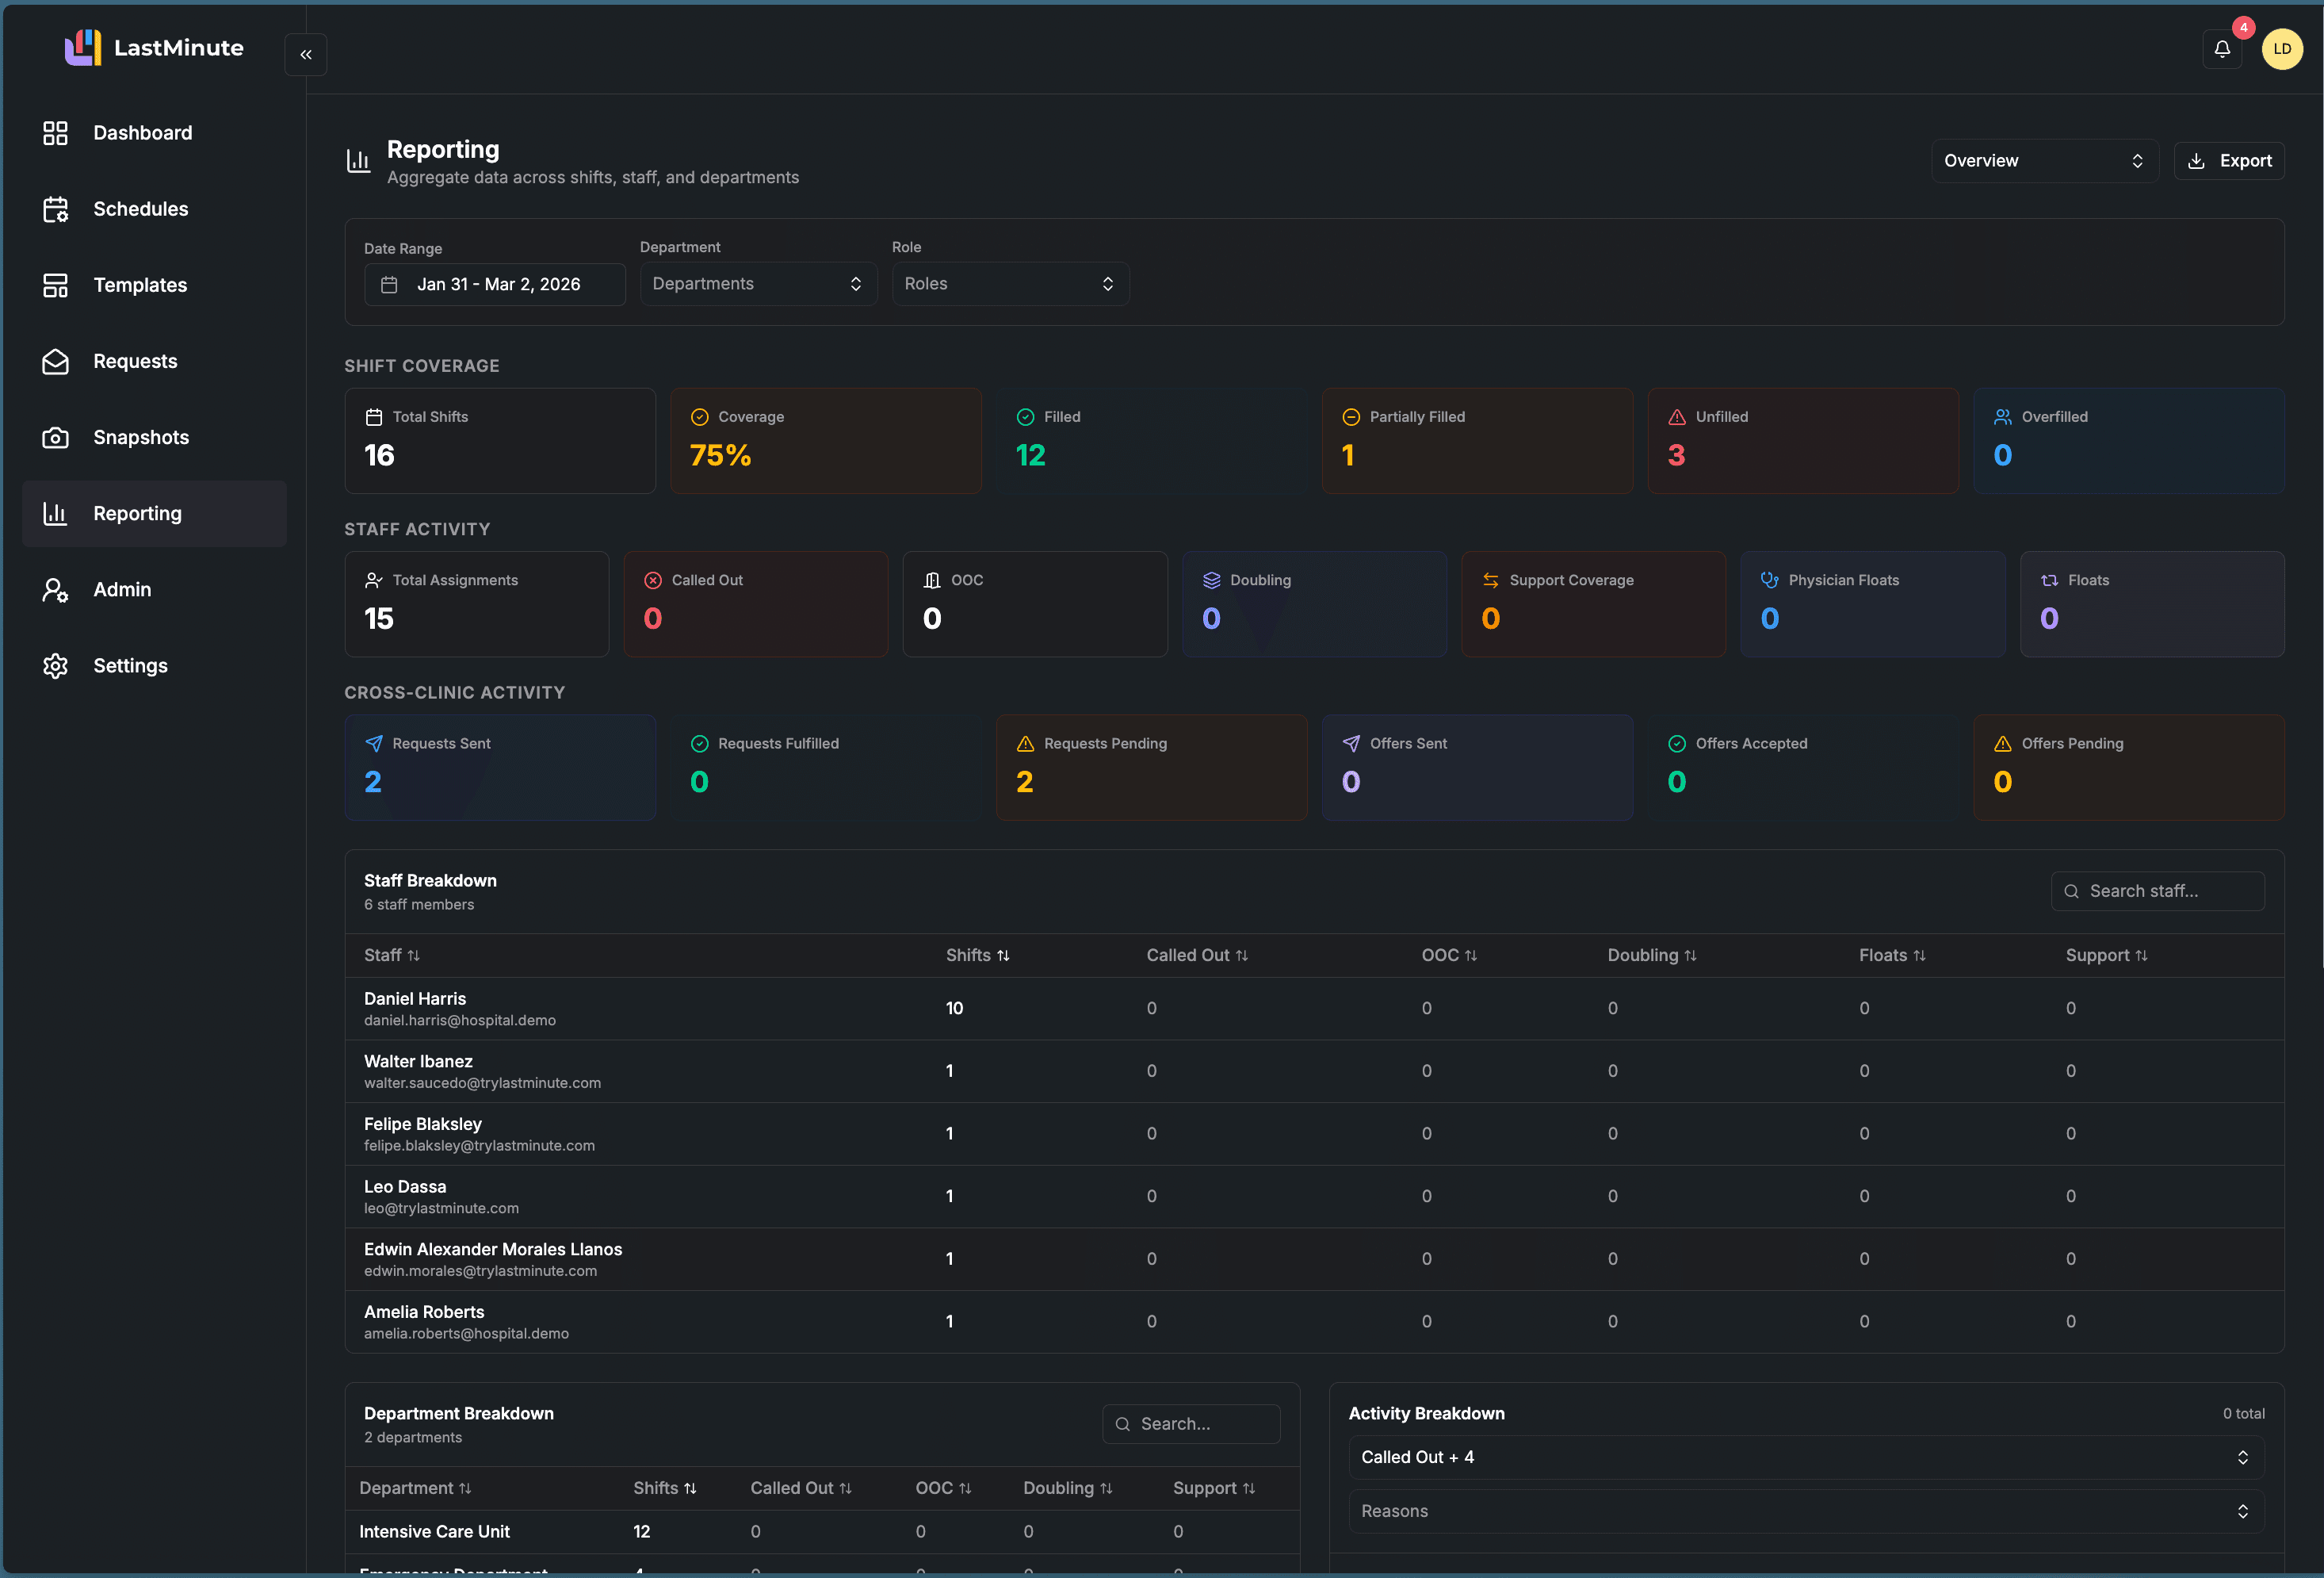Click the Admin user icon in sidebar
Viewport: 2324px width, 1578px height.
click(x=56, y=589)
